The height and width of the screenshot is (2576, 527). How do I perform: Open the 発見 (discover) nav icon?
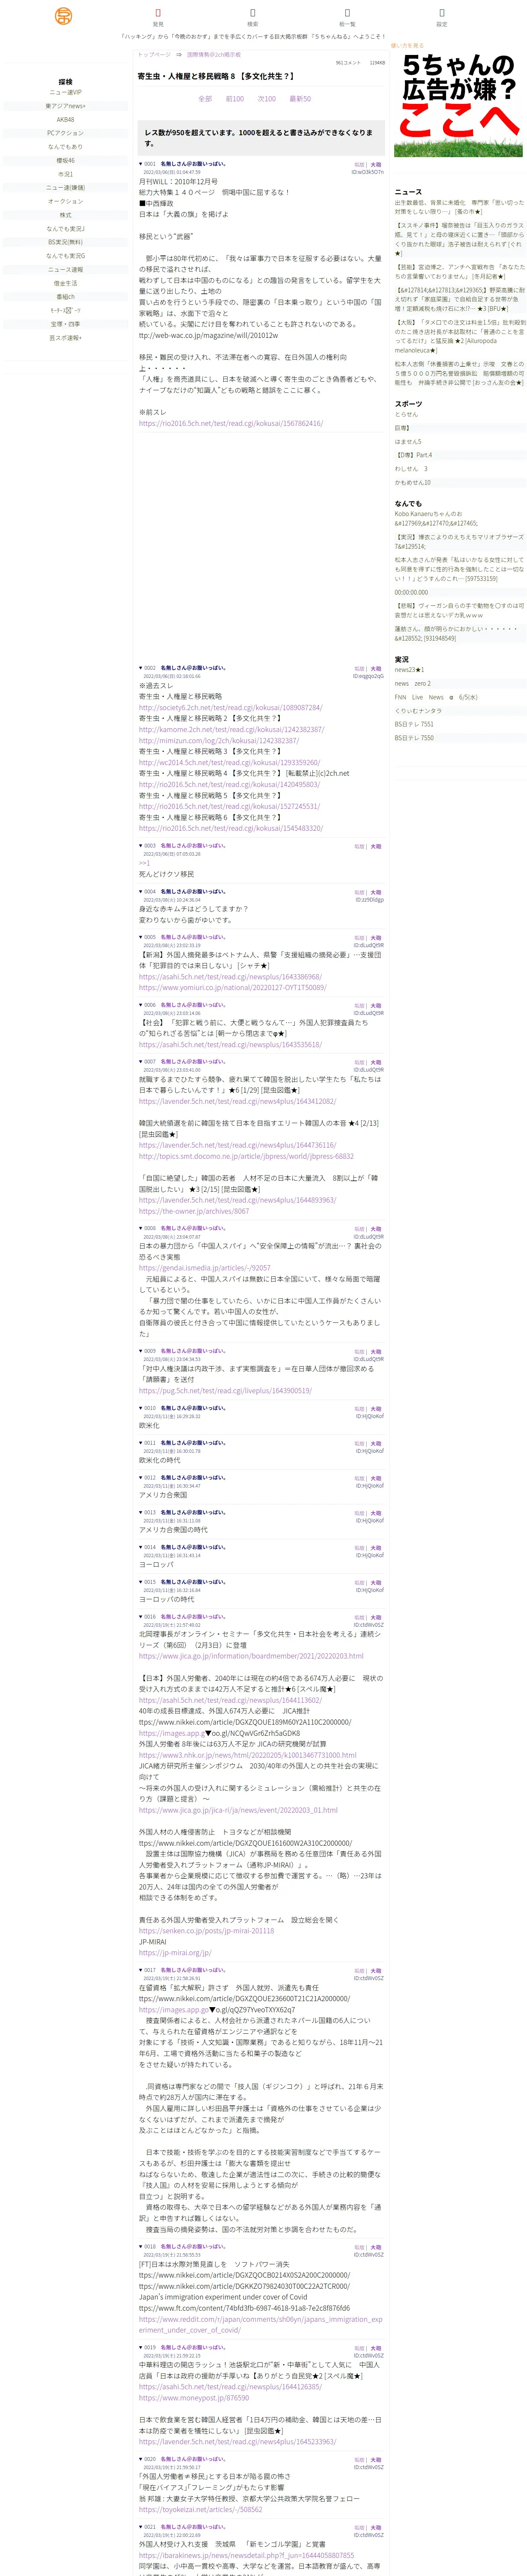click(x=158, y=17)
